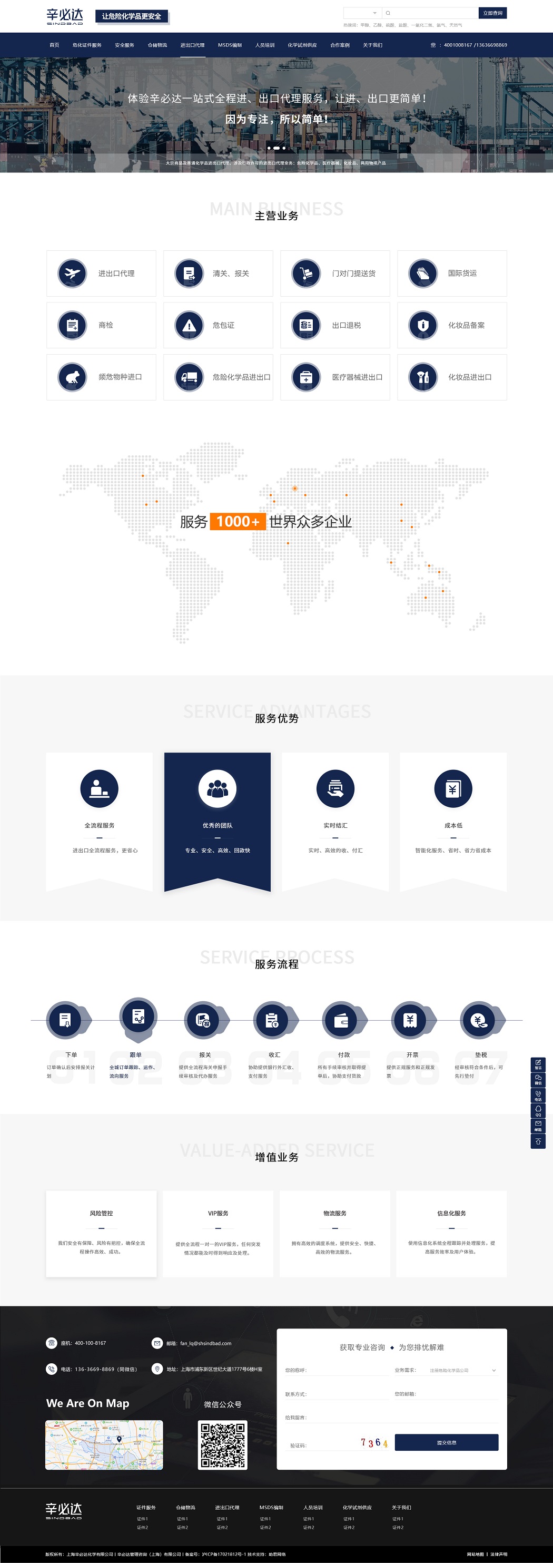Click the 实时结汇 settlement icon
This screenshot has height=1563, width=553.
335,788
